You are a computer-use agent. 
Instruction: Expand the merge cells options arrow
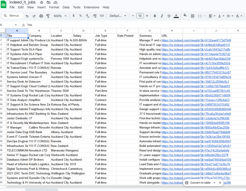tap(204, 16)
